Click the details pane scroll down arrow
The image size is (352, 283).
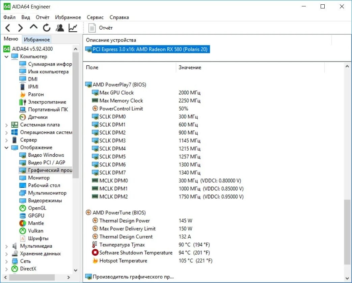tap(347, 278)
